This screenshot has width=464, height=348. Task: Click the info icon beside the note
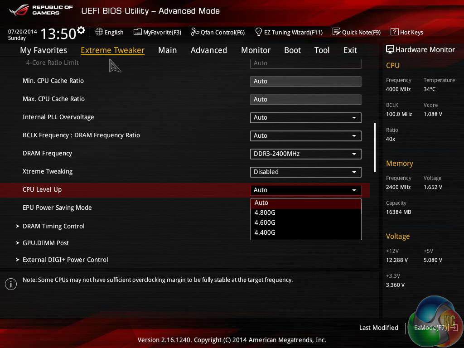(x=11, y=284)
